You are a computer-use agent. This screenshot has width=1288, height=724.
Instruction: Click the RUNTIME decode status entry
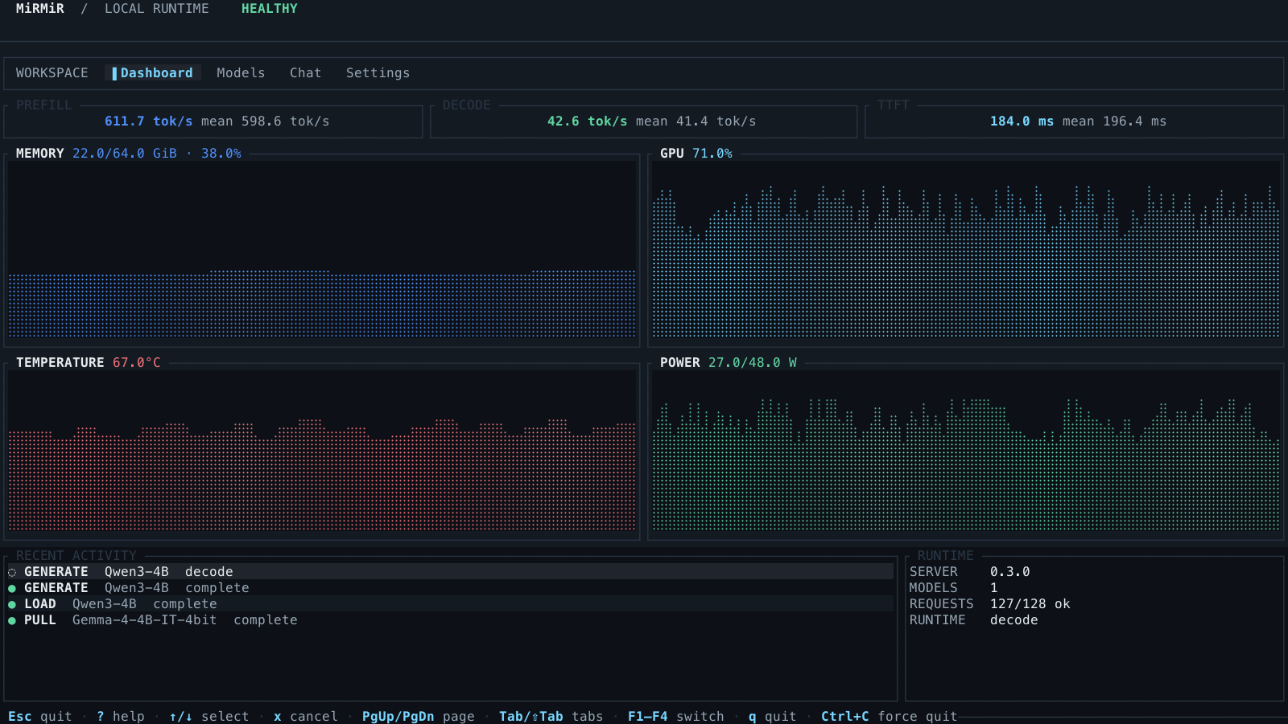tap(974, 620)
